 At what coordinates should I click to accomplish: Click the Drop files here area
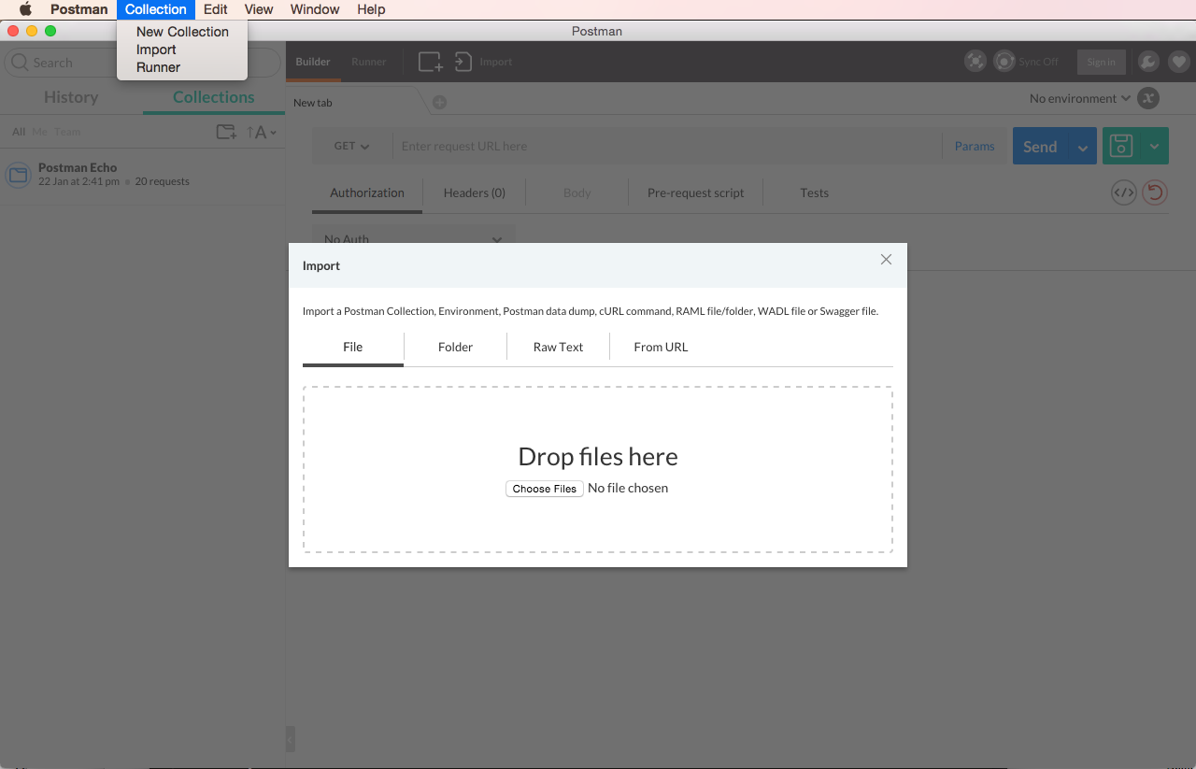[x=598, y=469]
